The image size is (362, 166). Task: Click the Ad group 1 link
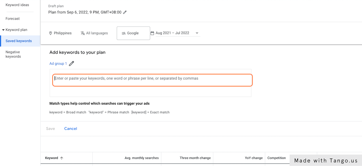pos(58,63)
